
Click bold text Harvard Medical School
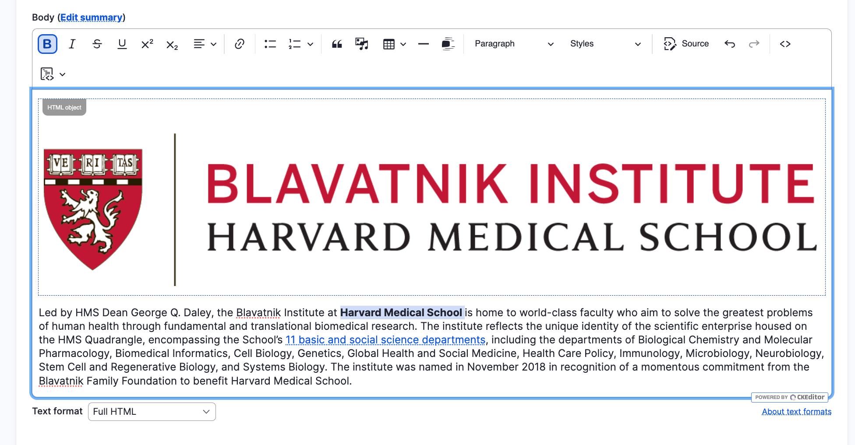point(401,312)
